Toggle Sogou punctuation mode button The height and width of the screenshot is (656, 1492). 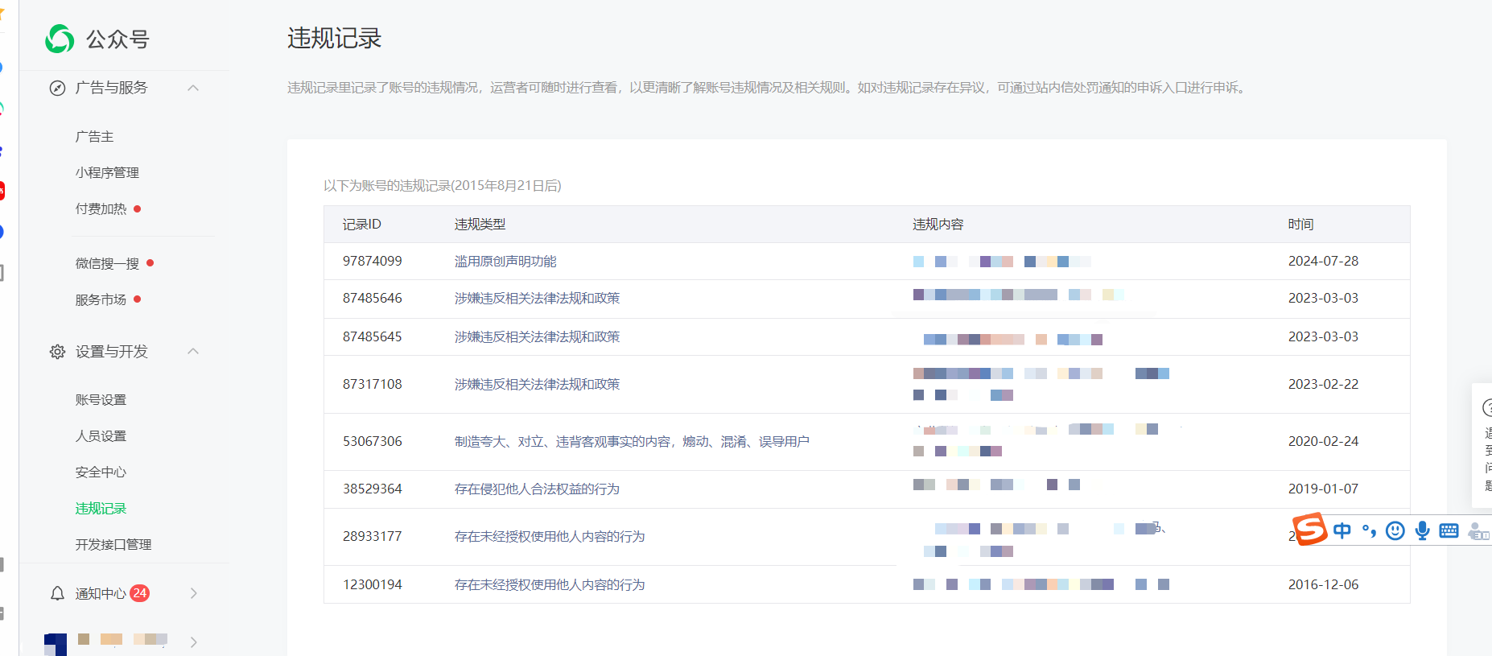tap(1369, 530)
